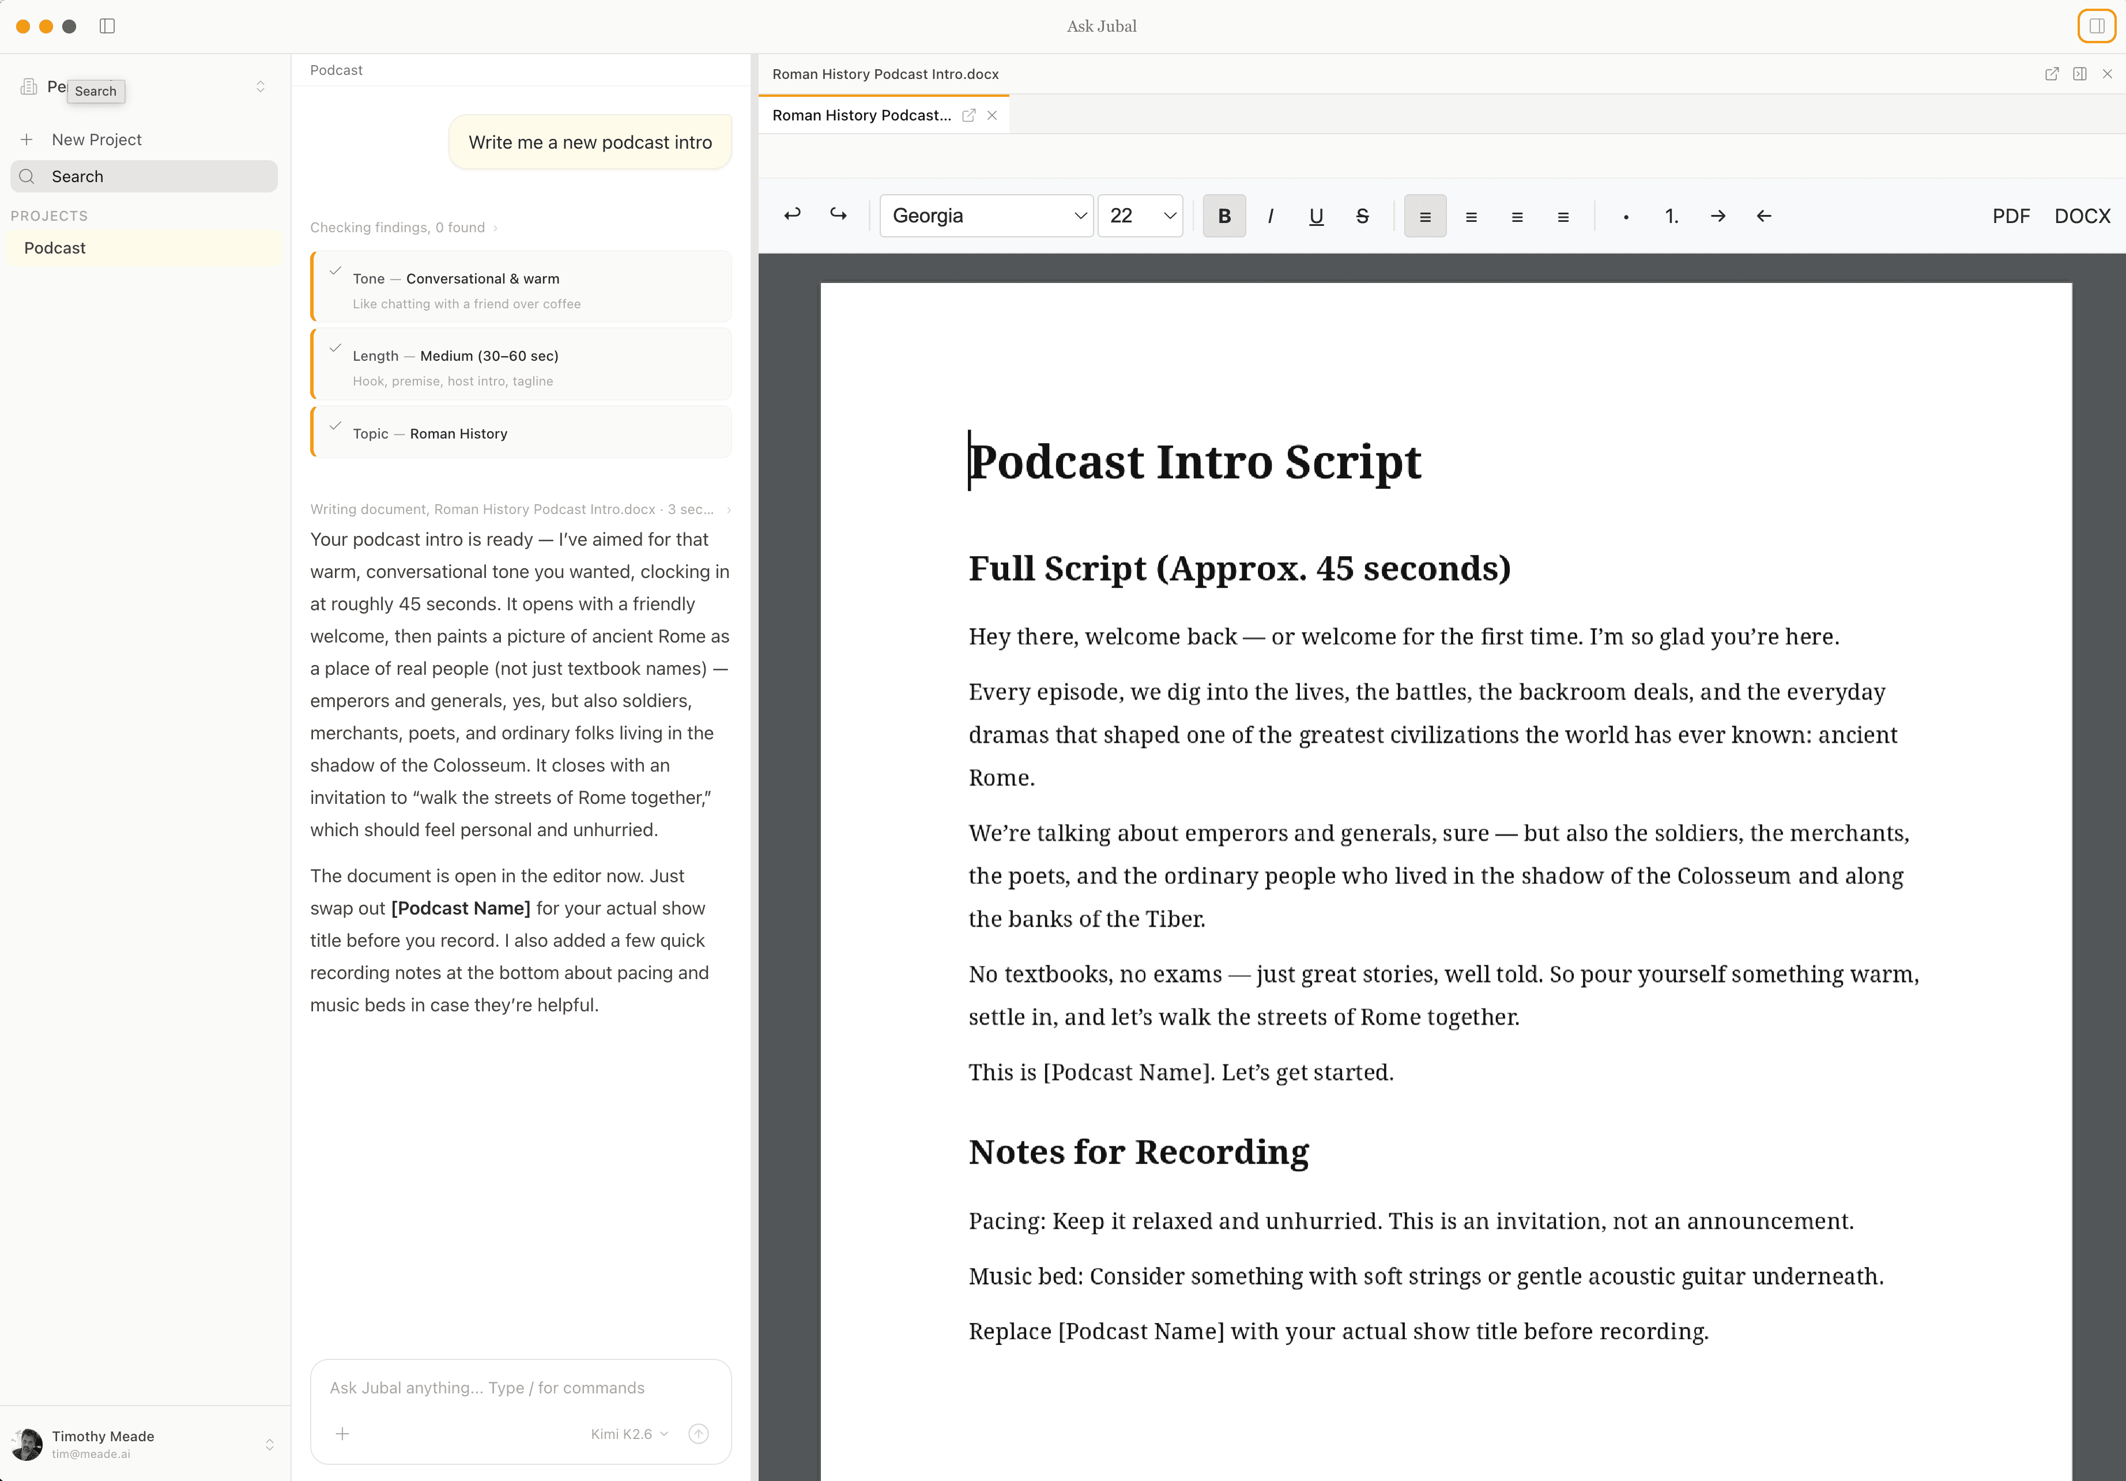This screenshot has width=2126, height=1481.
Task: Click the 'Ask Jubal anything' input box
Action: click(x=521, y=1388)
